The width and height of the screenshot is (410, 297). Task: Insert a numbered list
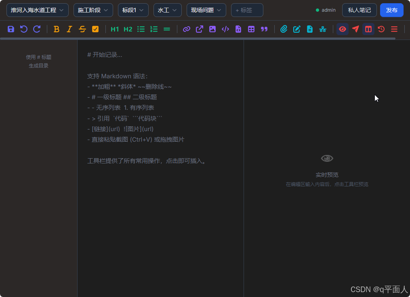click(154, 29)
